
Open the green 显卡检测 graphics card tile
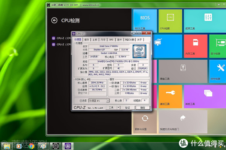(218, 46)
